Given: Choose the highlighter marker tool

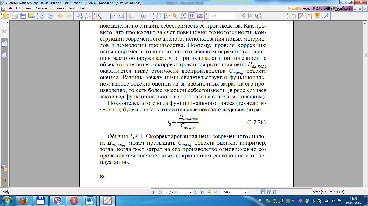Looking at the screenshot, I should 183,16.
